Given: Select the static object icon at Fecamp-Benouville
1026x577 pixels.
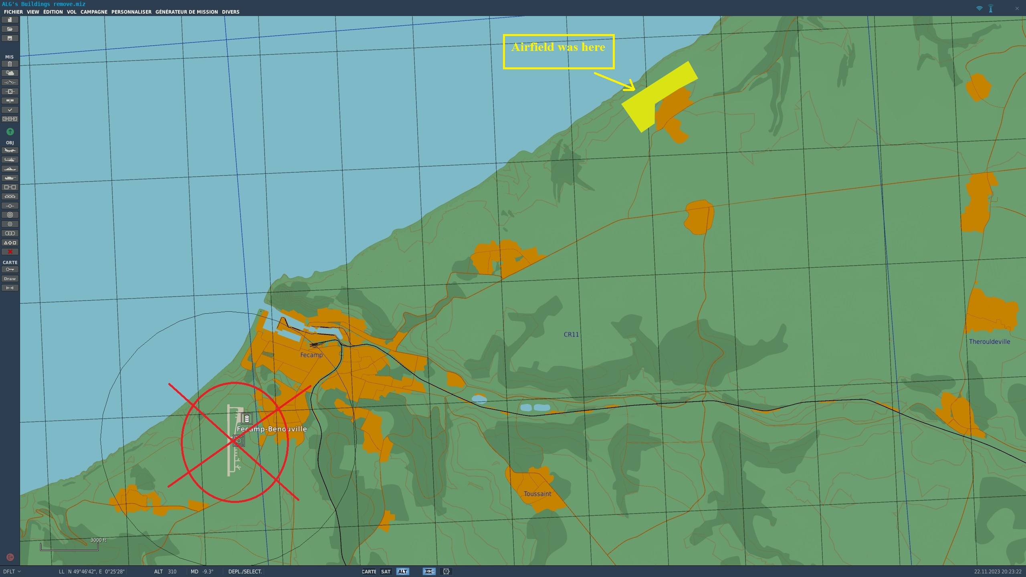Looking at the screenshot, I should point(246,419).
